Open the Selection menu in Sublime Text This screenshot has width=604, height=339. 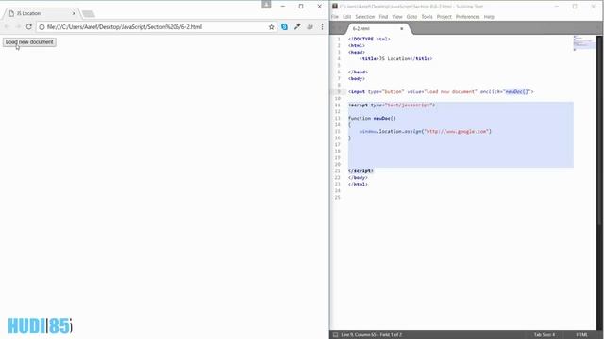coord(365,17)
